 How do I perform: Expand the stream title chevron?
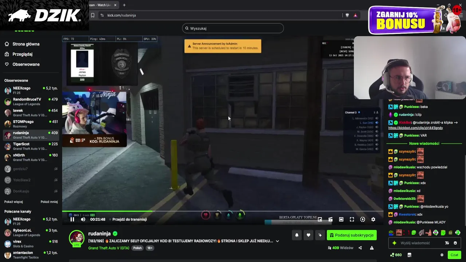(277, 241)
